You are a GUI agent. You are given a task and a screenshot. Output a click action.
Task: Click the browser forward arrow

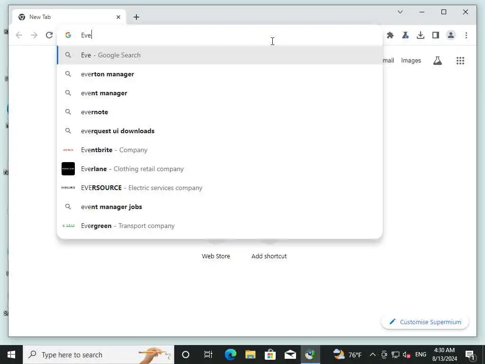pos(34,35)
